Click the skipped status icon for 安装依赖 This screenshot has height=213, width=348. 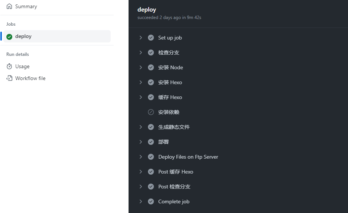coord(151,112)
